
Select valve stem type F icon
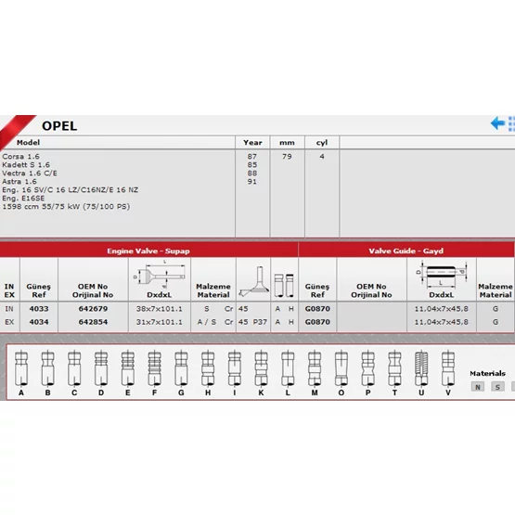154,368
